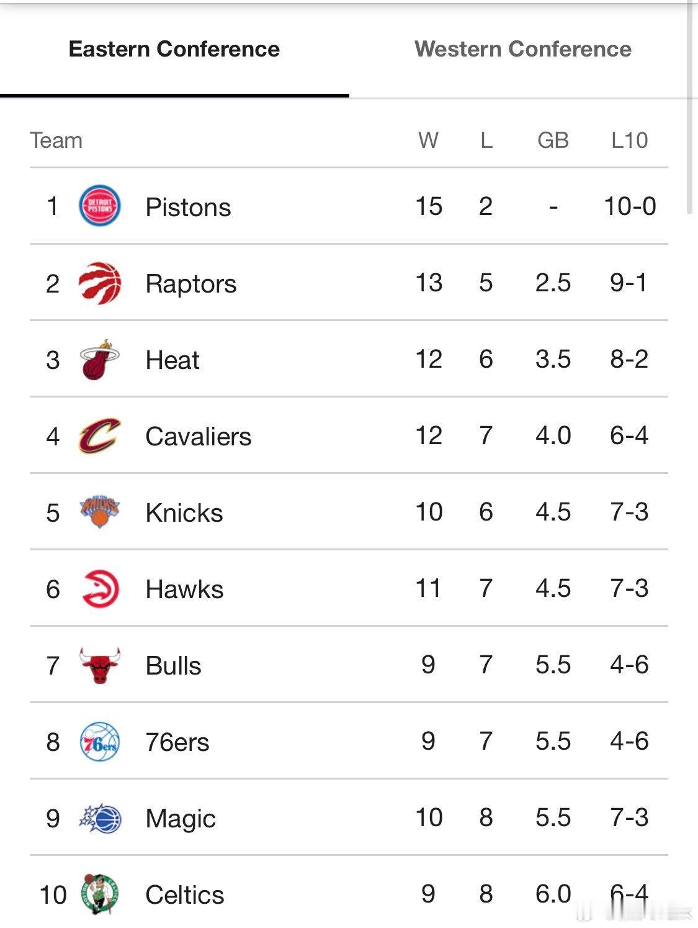Click the Chicago Bulls logo
The image size is (698, 928).
click(x=100, y=665)
